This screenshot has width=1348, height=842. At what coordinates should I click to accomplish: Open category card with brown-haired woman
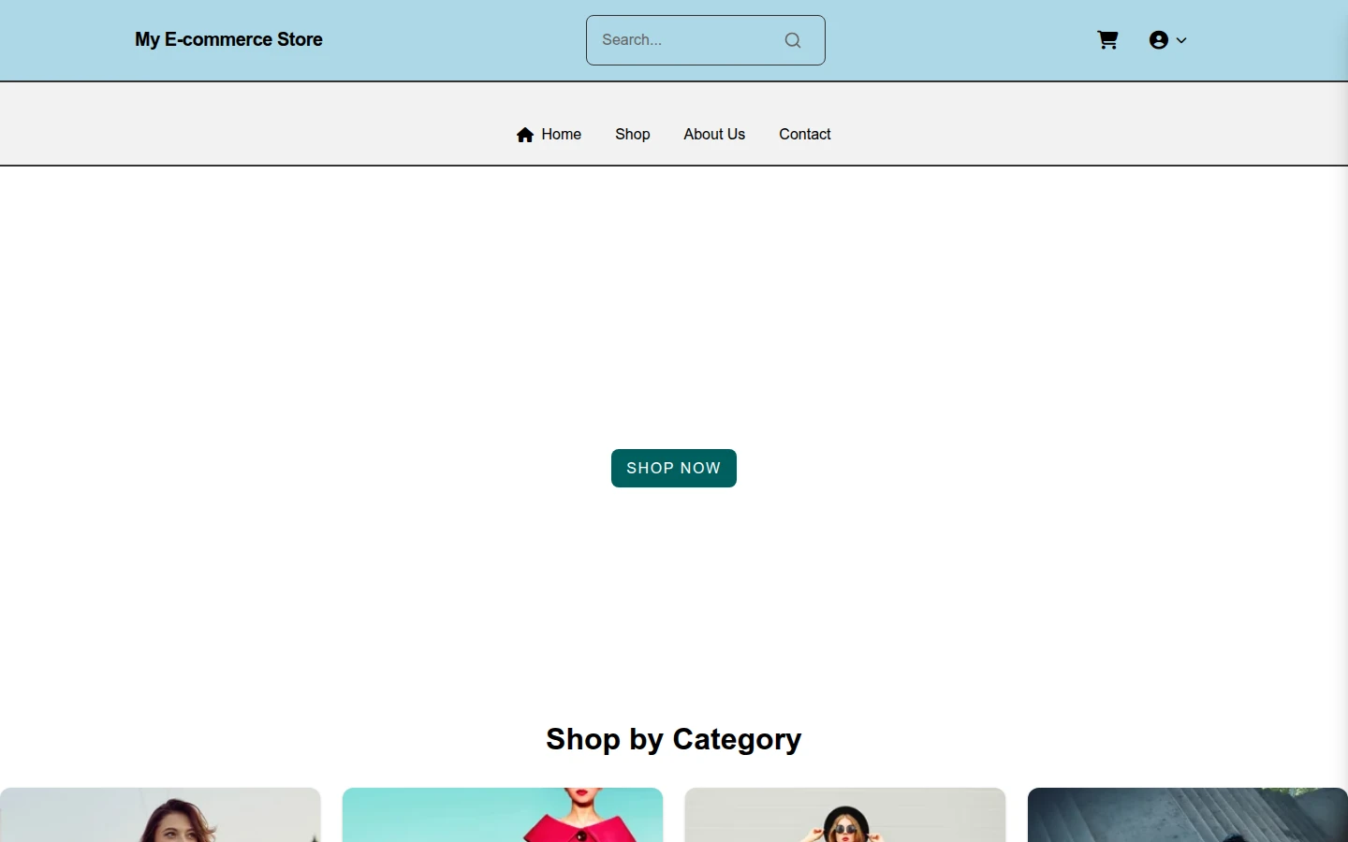pyautogui.click(x=160, y=815)
